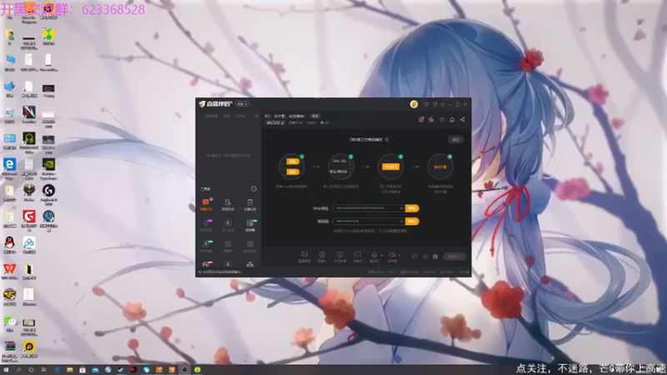The height and width of the screenshot is (375, 667).
Task: Click upper copy button in step one circle
Action: tap(293, 162)
